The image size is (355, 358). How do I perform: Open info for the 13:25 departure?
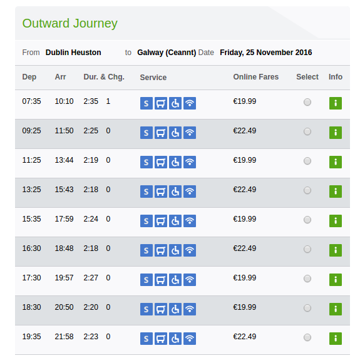pyautogui.click(x=336, y=192)
